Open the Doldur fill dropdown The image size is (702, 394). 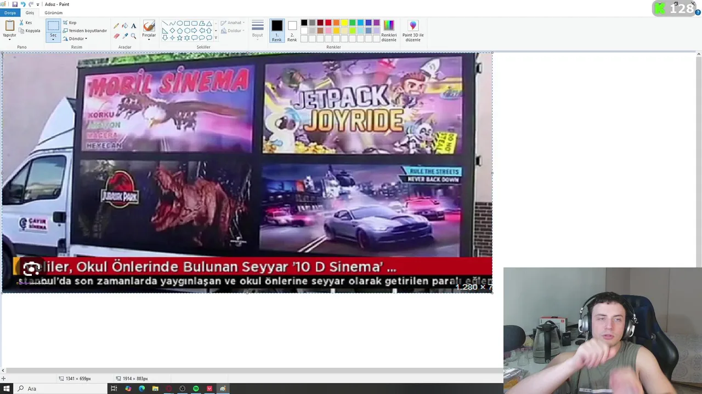pyautogui.click(x=233, y=31)
